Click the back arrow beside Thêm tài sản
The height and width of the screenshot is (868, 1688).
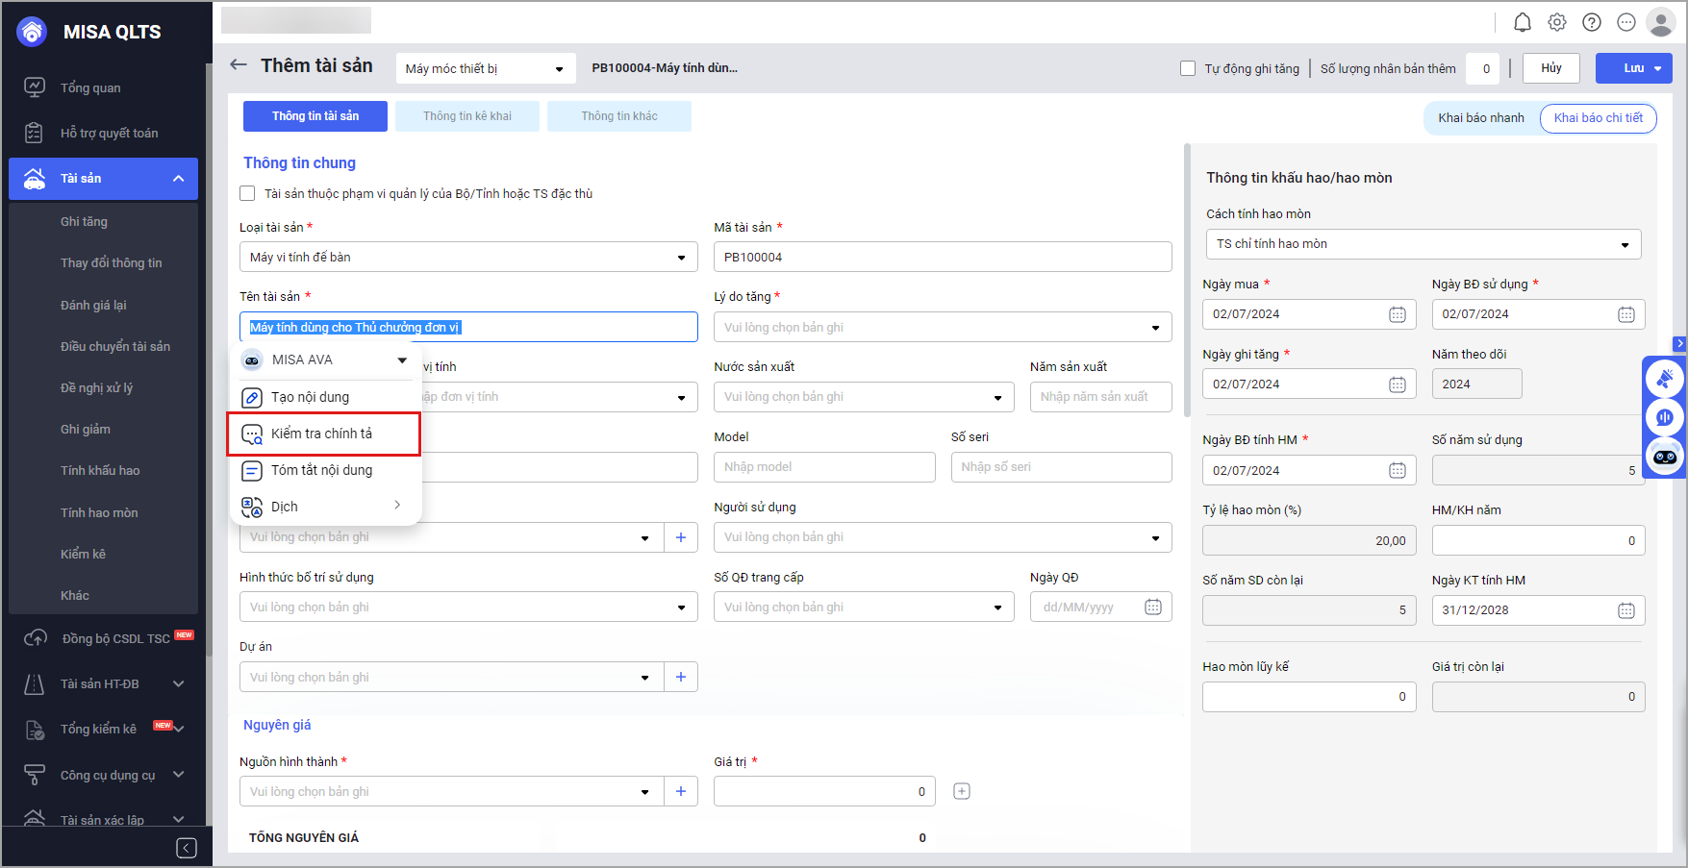click(x=239, y=65)
